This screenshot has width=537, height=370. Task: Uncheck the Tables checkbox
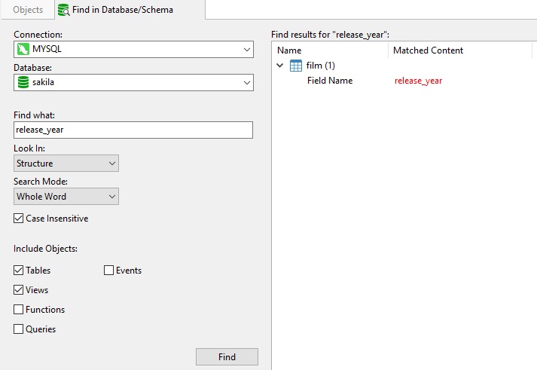(x=19, y=271)
